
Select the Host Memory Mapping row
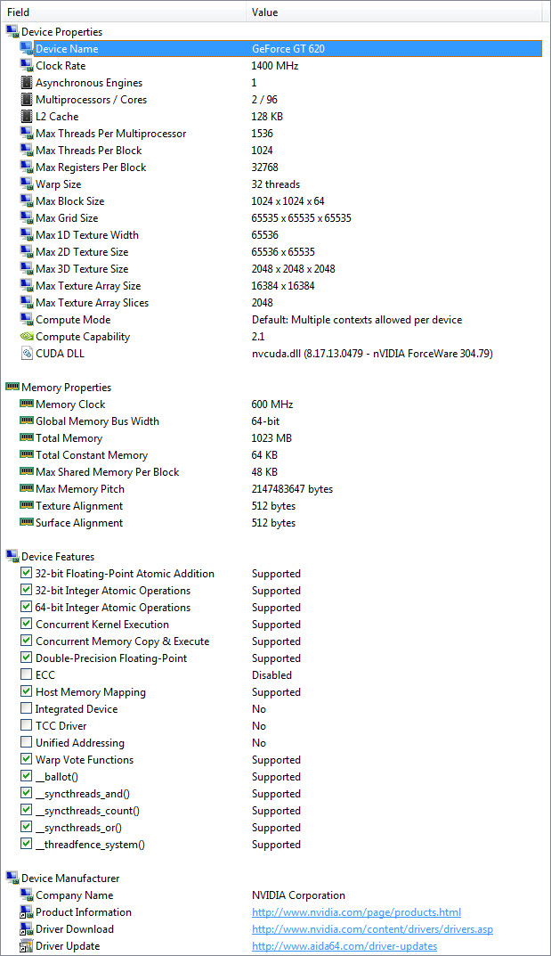[272, 692]
